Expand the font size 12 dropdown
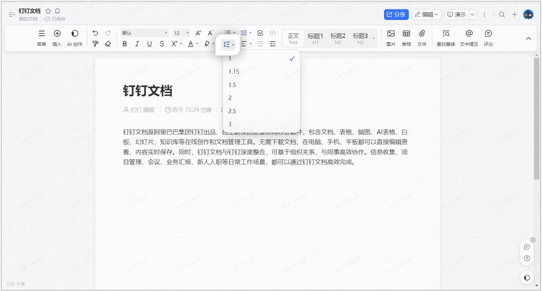The height and width of the screenshot is (291, 542). tap(181, 33)
